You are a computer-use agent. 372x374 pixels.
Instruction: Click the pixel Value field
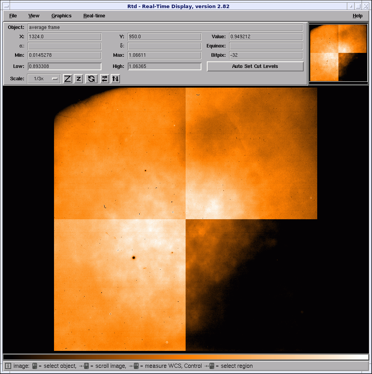266,37
